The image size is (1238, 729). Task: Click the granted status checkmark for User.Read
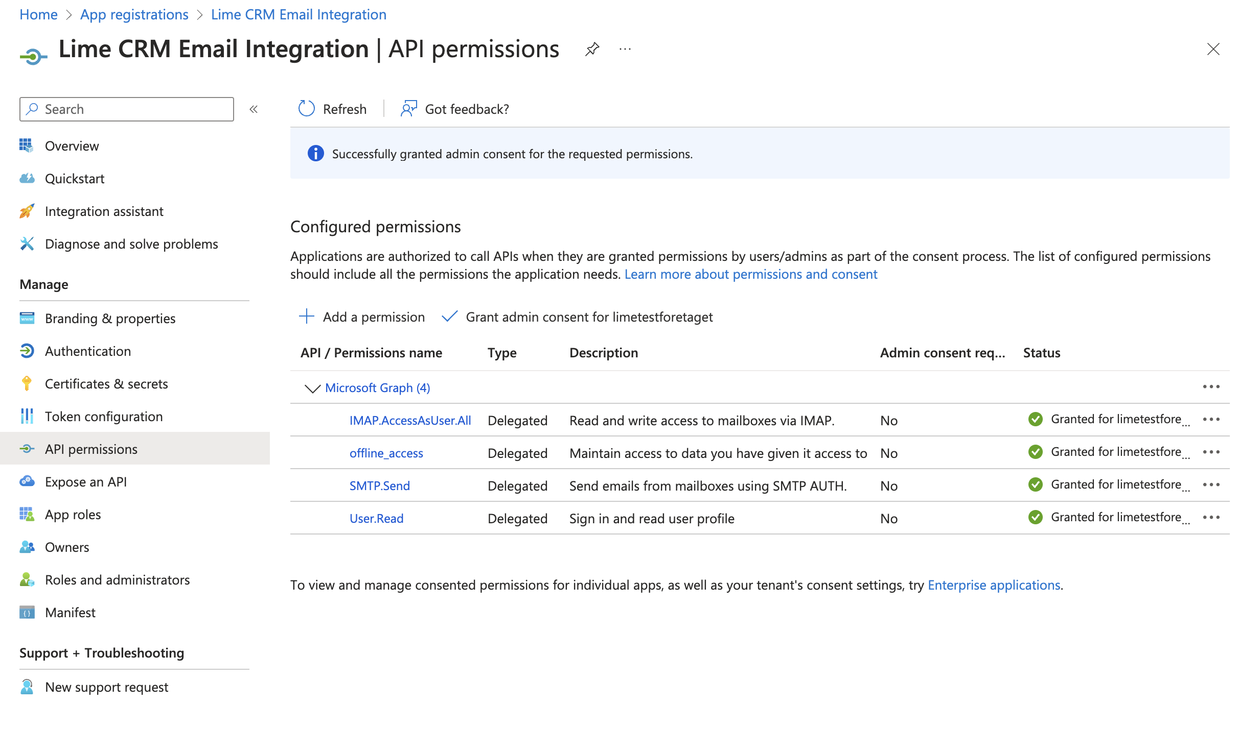coord(1036,517)
